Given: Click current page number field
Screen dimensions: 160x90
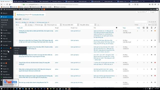Looking at the screenshot, I should [x=146, y=25].
